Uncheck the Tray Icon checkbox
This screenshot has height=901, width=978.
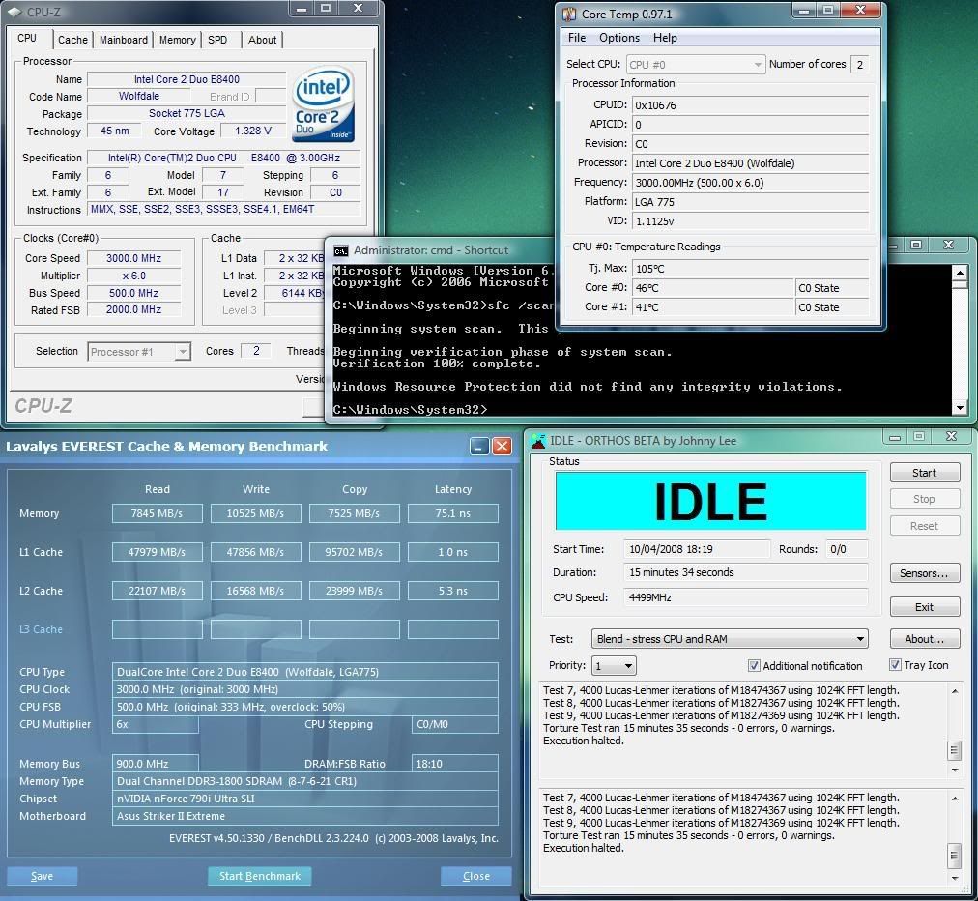click(895, 665)
